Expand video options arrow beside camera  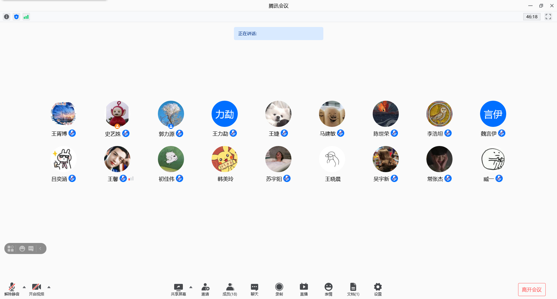coord(49,287)
